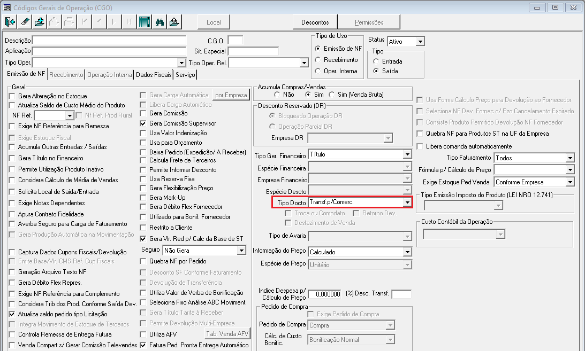585x351 pixels.
Task: Open the NF Ref. dropdown
Action: [x=70, y=116]
